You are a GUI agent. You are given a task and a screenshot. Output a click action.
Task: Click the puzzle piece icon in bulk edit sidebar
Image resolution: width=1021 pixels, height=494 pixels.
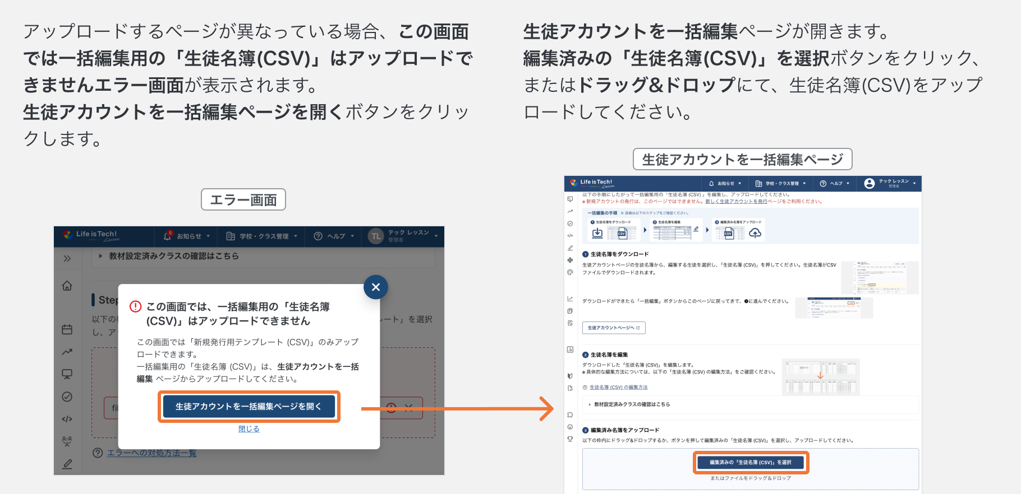[570, 414]
